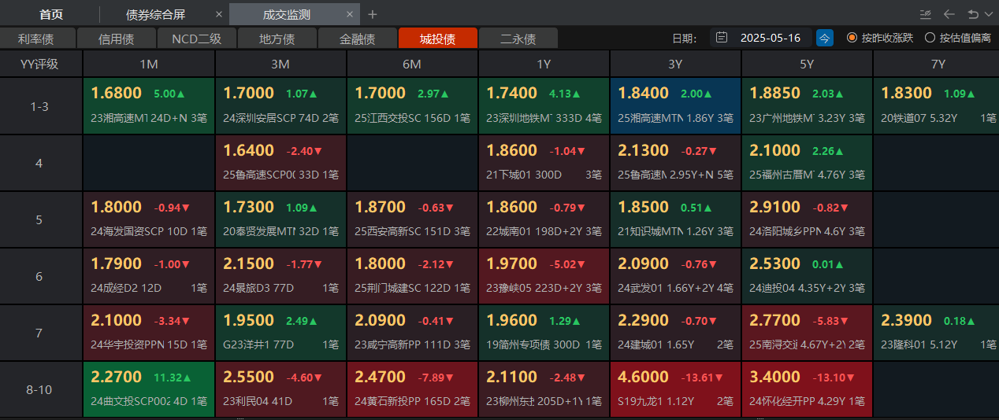This screenshot has height=420, width=999.
Task: Click the 7Y column header
Action: [x=938, y=64]
